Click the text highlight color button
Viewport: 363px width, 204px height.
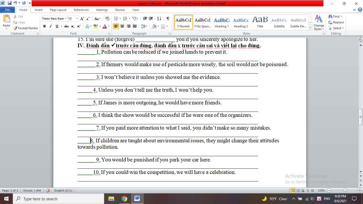coord(96,26)
